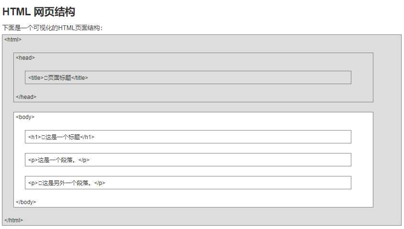Select the closing </head> tag label
The width and height of the screenshot is (404, 229).
click(x=26, y=97)
